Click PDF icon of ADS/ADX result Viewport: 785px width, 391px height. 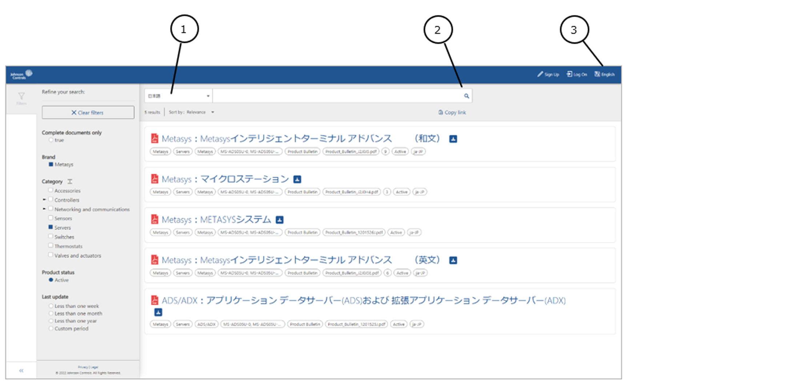pos(155,300)
